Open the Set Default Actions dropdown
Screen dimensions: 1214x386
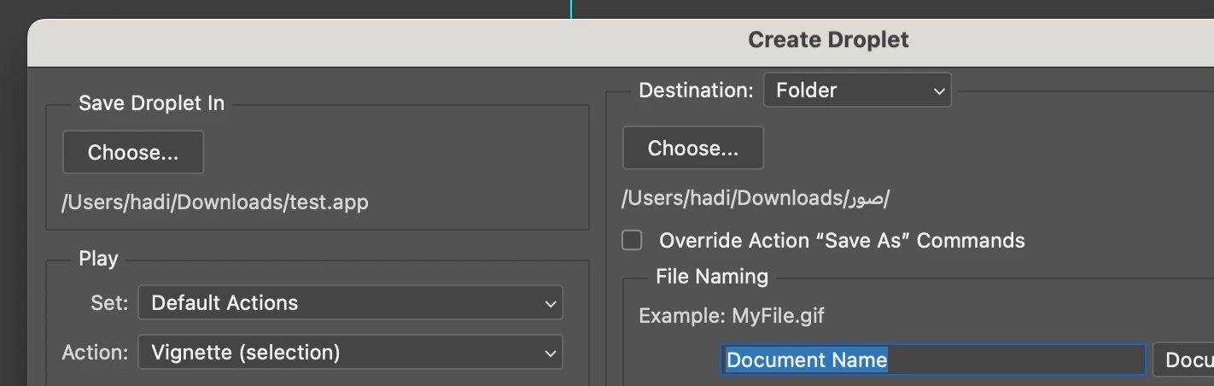coord(350,303)
